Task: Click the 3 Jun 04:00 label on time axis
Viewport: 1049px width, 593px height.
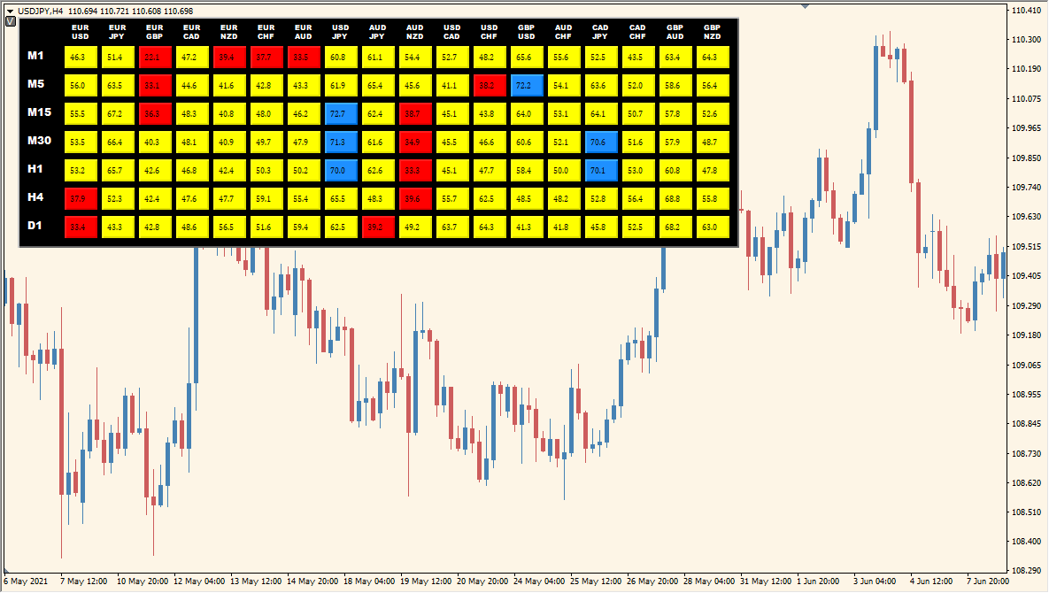Action: point(872,581)
